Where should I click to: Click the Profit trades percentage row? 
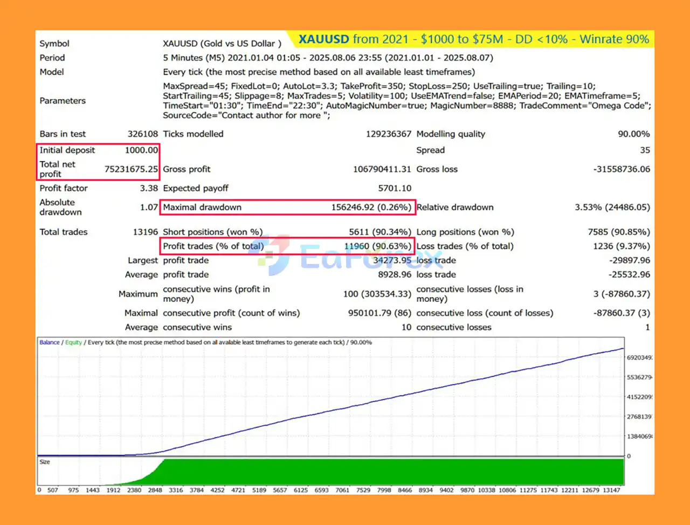(288, 246)
